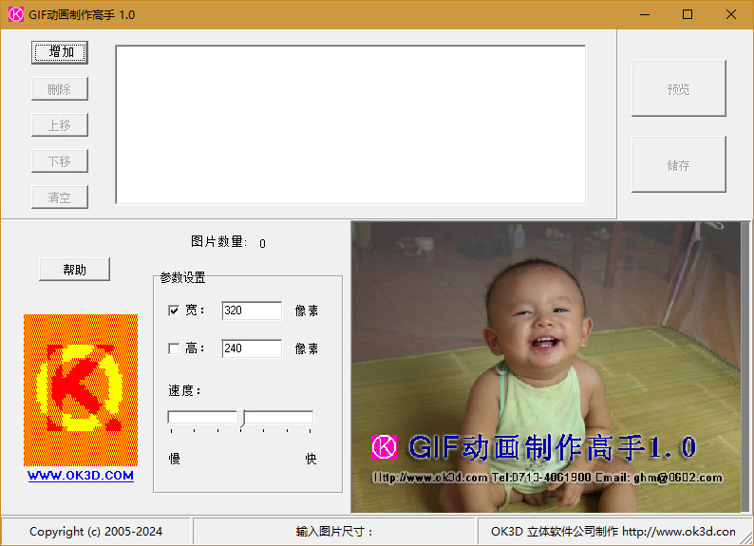
Task: Click the height input field showing 240
Action: coord(252,348)
